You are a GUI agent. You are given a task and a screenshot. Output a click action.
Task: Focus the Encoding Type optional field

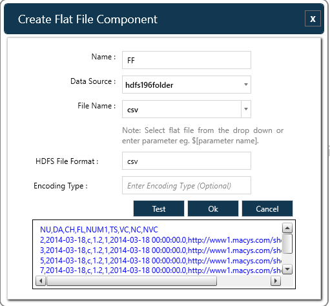pos(187,185)
